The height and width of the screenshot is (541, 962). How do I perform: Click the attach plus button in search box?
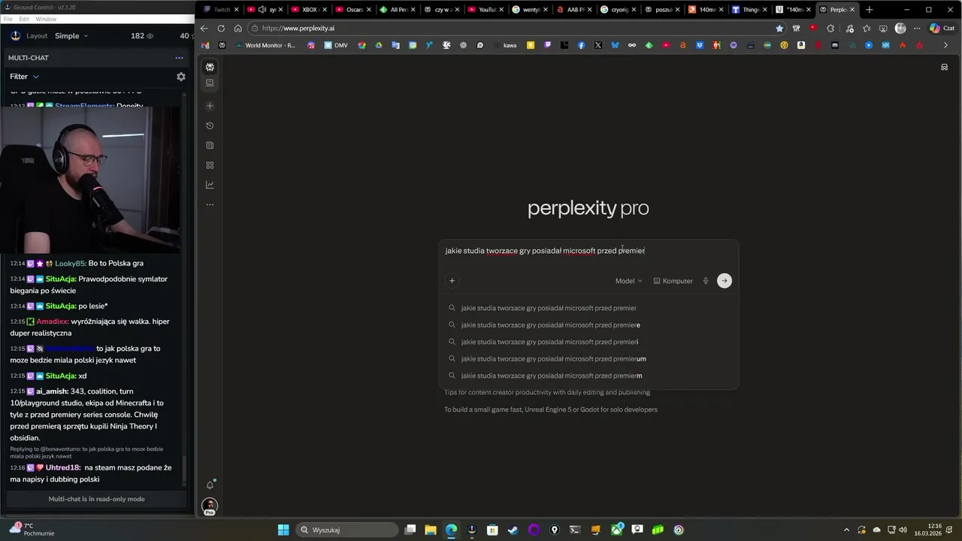tap(452, 281)
